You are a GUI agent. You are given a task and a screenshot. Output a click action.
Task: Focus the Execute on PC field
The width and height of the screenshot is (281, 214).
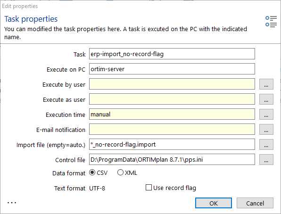coord(172,69)
